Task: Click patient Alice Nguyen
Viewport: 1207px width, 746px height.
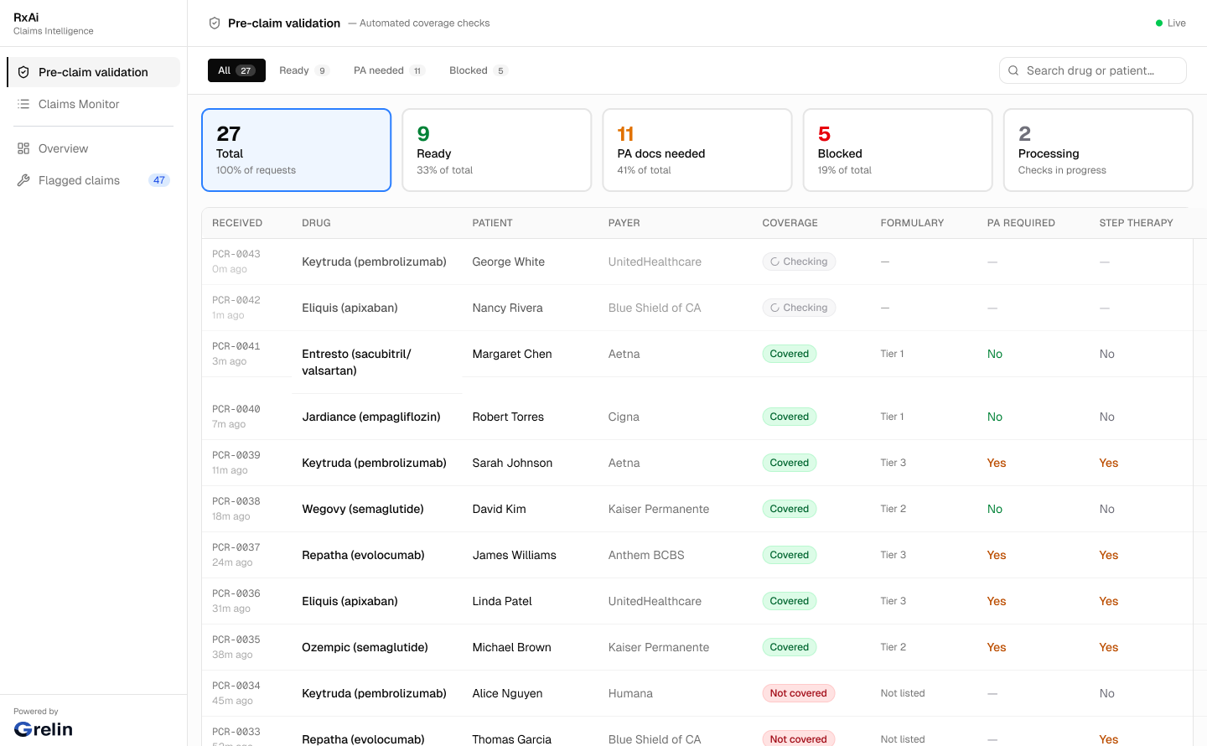Action: click(507, 693)
